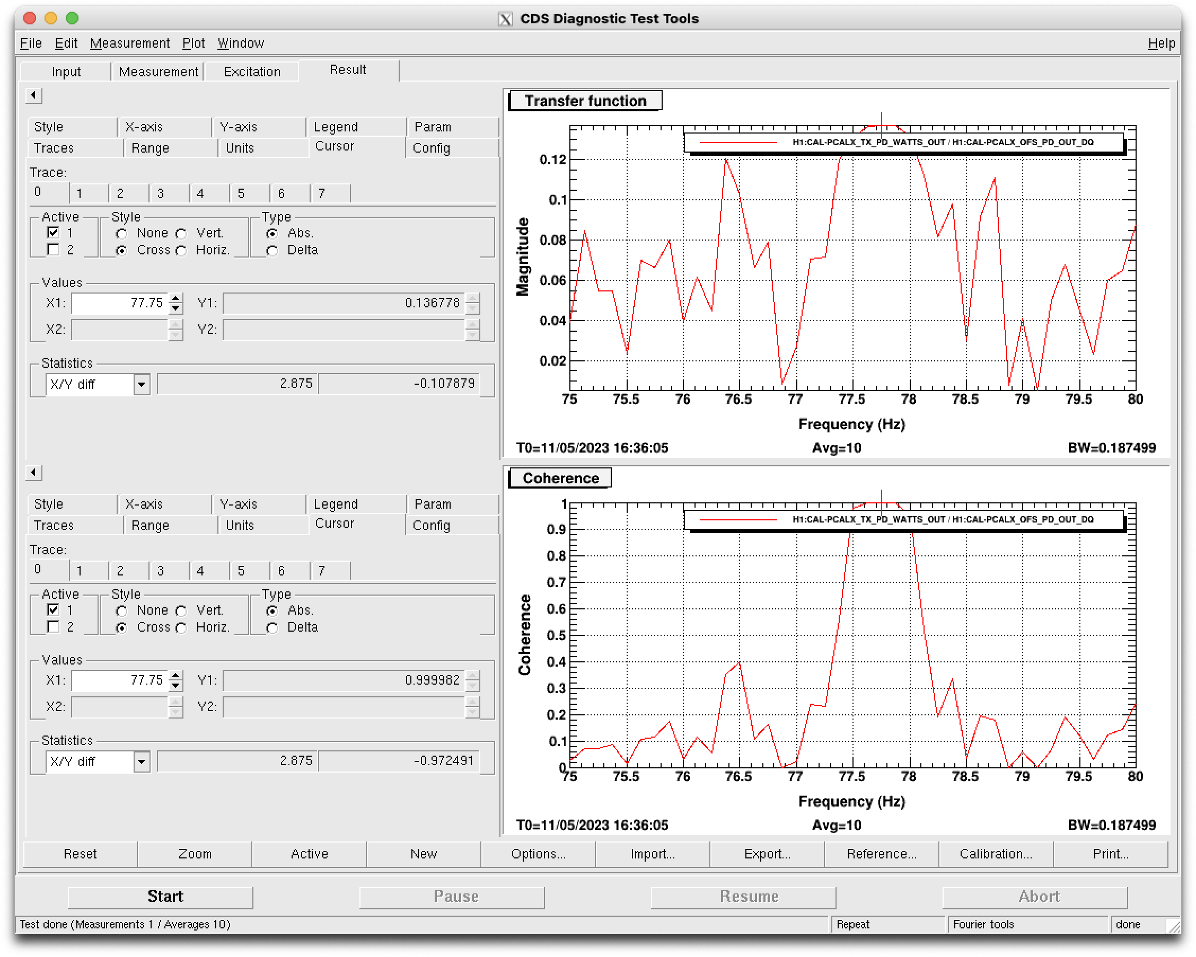Image resolution: width=1196 pixels, height=957 pixels.
Task: Select trace 3 tab in upper panel
Action: [170, 193]
